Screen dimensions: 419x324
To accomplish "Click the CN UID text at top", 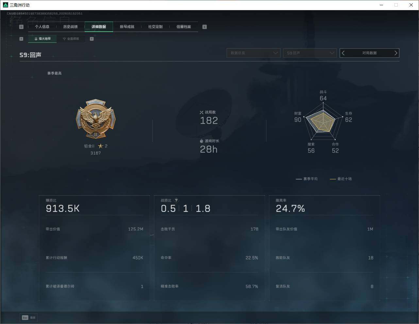I will [x=45, y=14].
